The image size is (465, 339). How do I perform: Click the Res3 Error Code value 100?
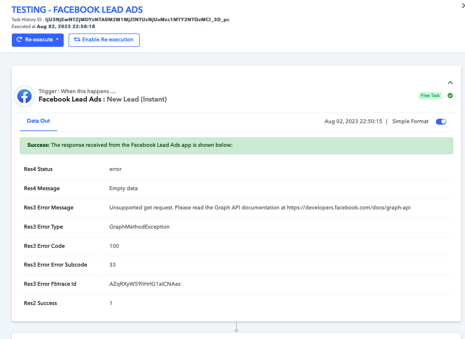click(x=114, y=246)
